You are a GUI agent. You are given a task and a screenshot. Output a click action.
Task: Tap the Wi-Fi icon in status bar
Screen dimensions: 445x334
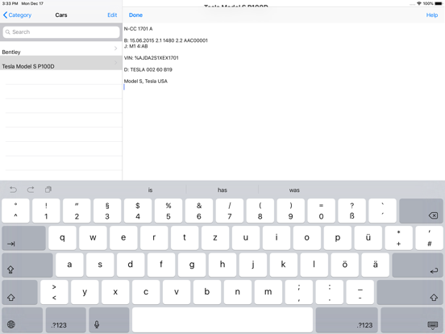pos(419,3)
